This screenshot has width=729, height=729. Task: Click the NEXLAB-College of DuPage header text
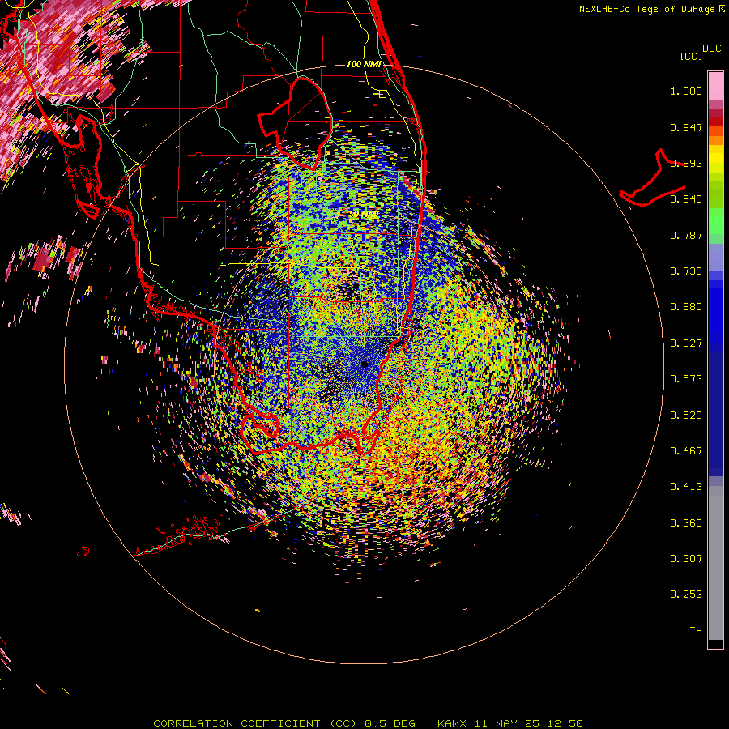646,9
